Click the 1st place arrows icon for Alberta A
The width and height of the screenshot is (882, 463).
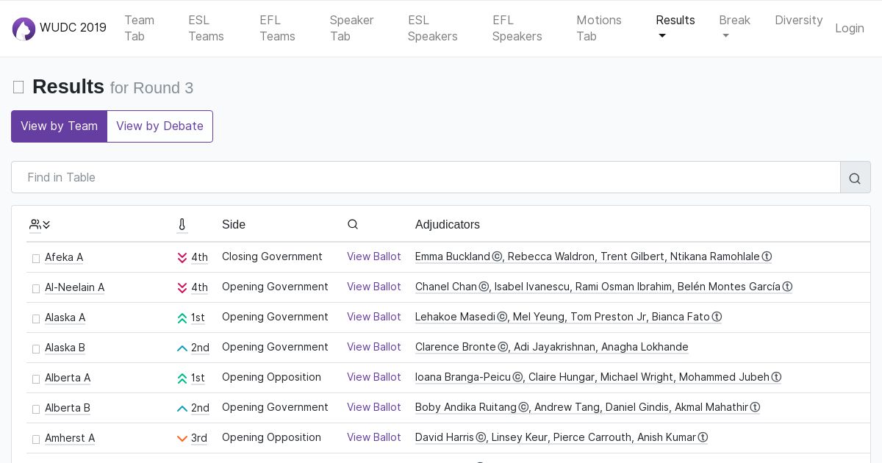tap(182, 378)
